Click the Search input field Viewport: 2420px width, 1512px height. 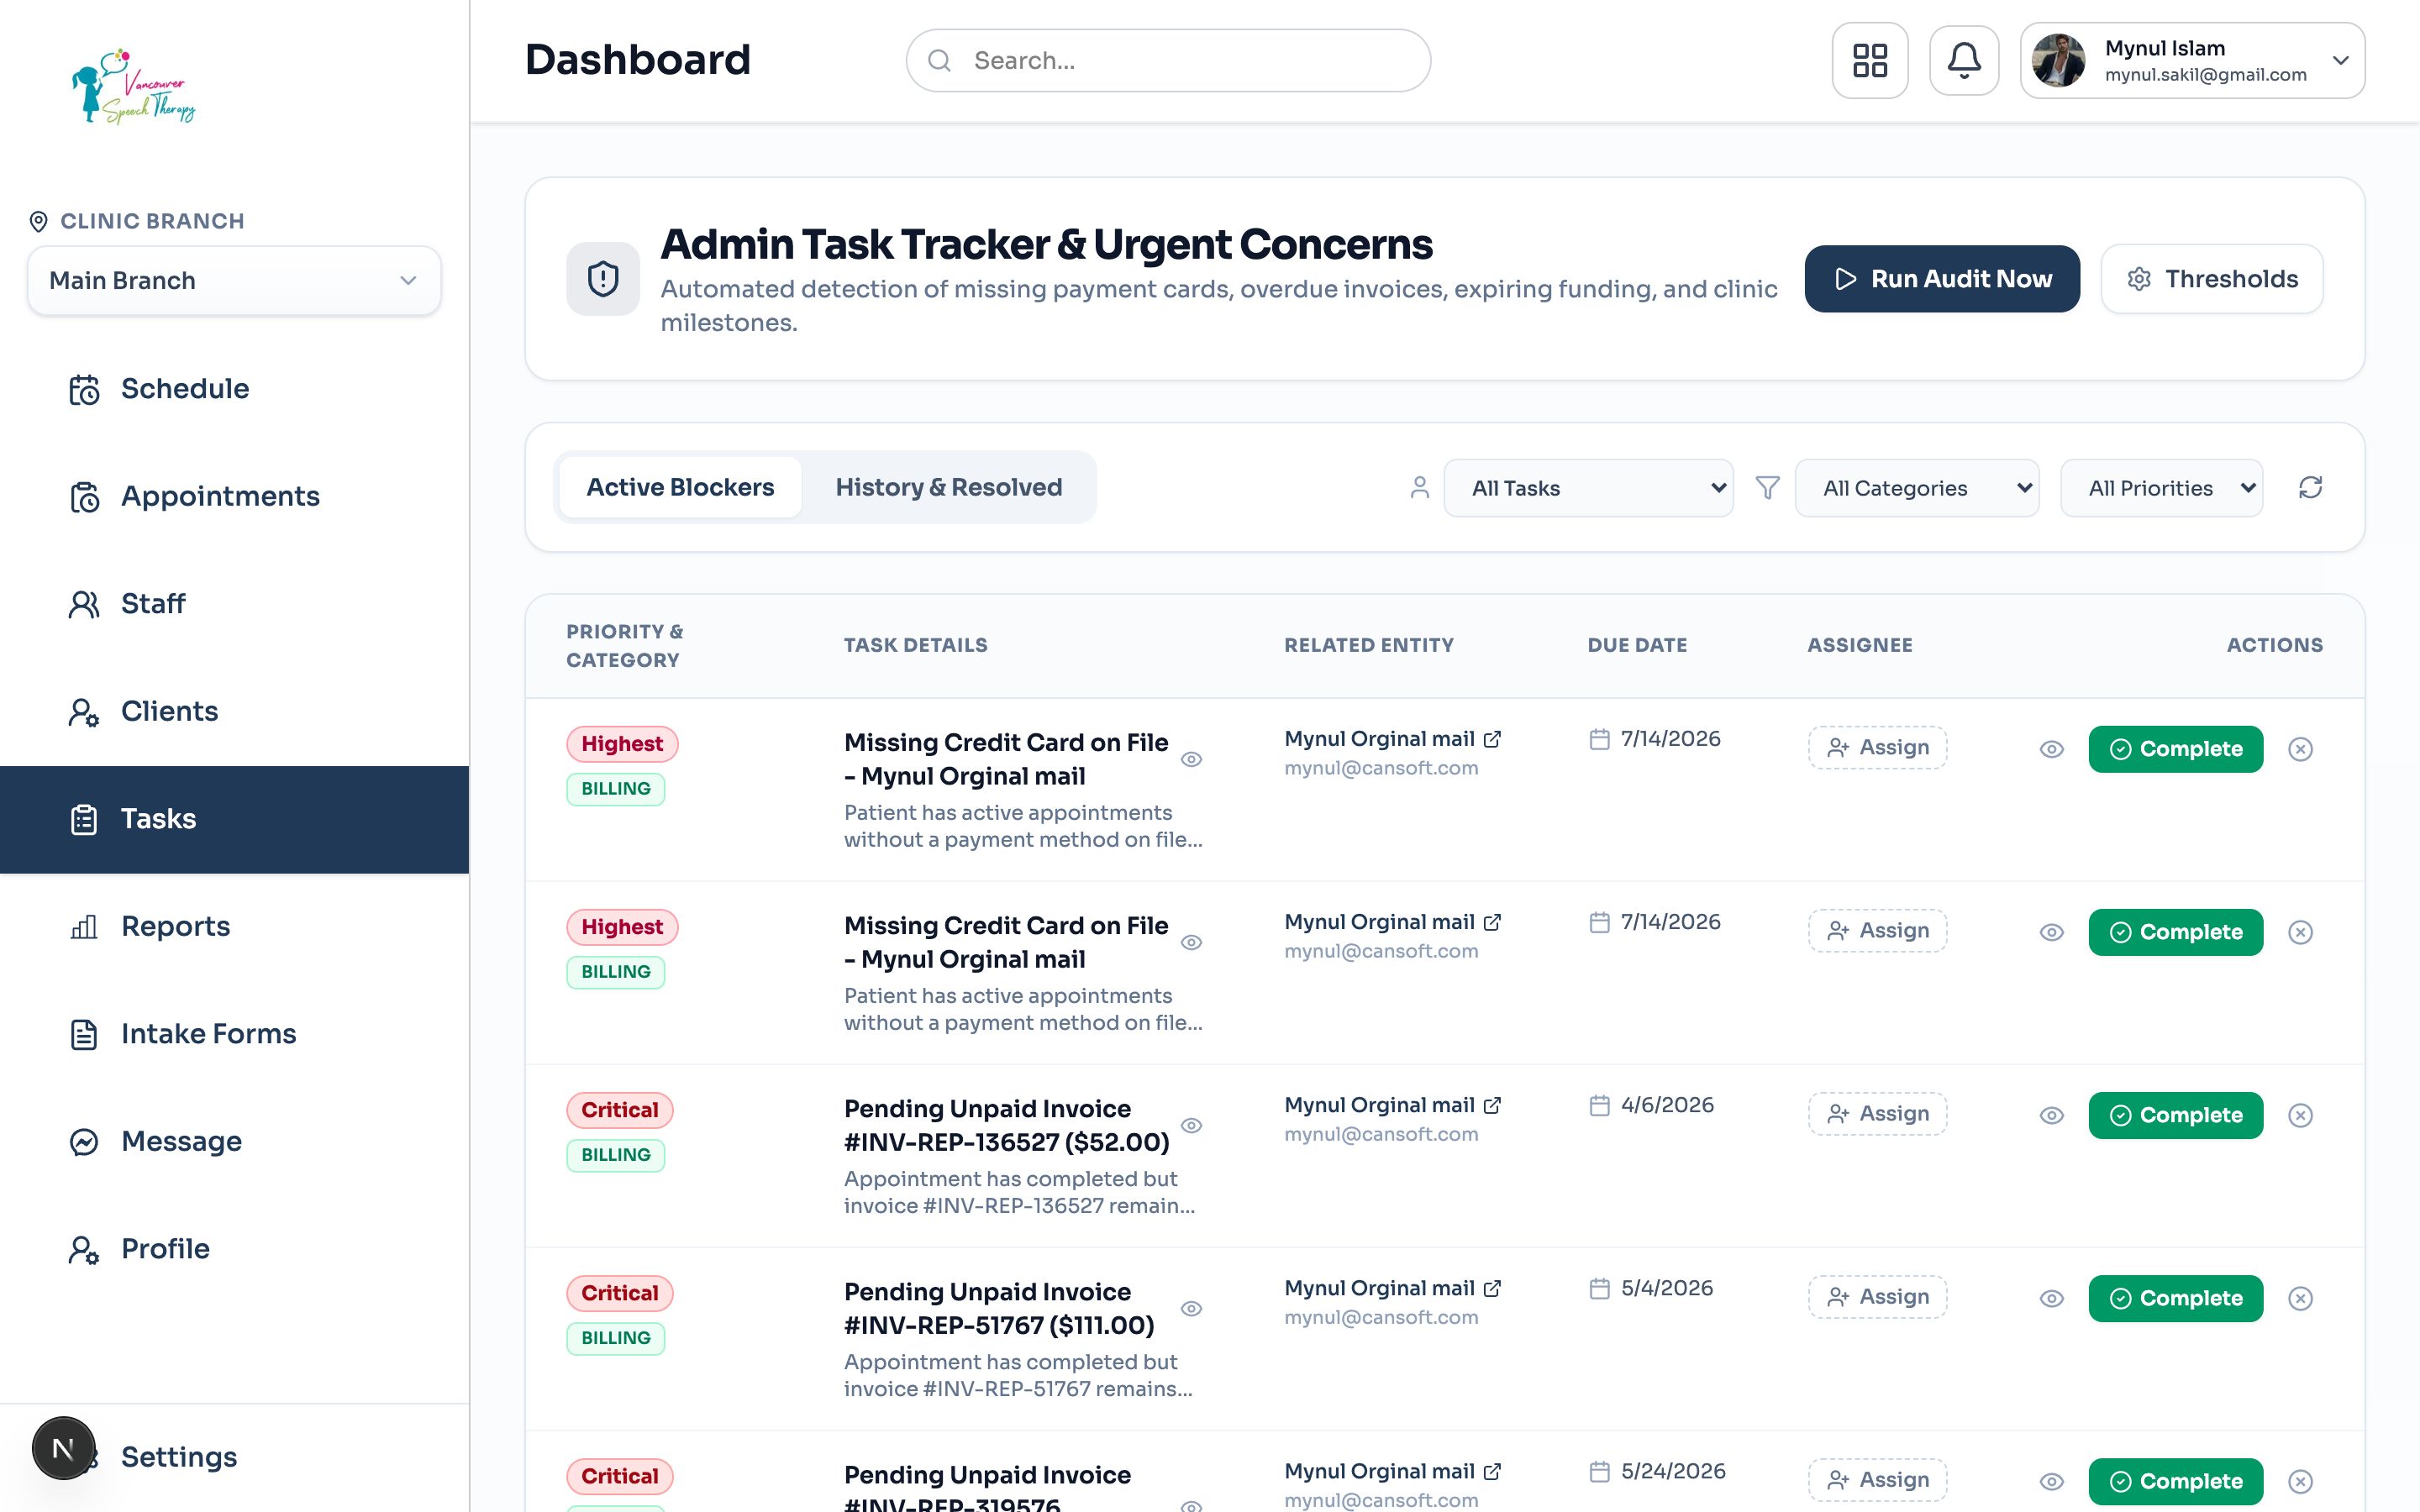1168,61
